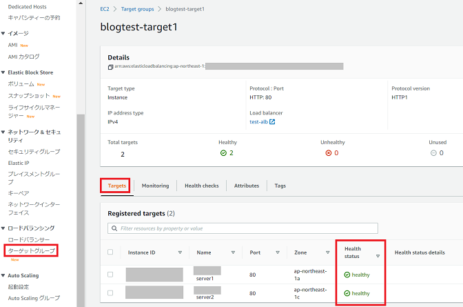Click server2 name cell

click(205, 297)
